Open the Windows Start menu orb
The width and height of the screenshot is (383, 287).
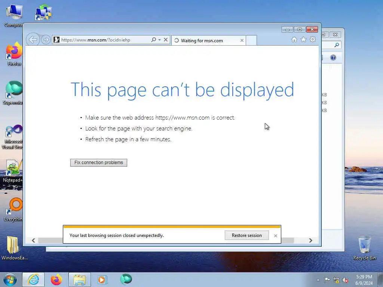(10, 280)
